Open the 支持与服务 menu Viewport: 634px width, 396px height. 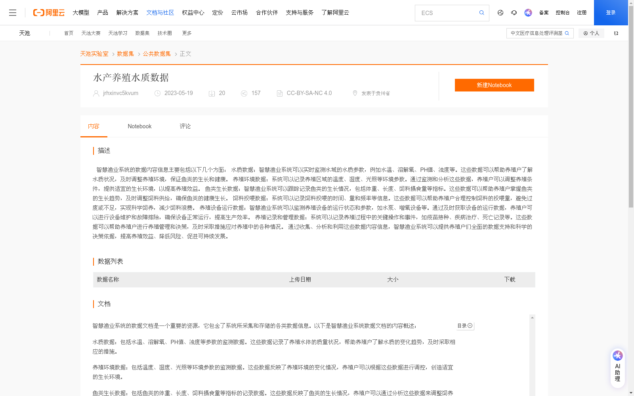pyautogui.click(x=300, y=13)
